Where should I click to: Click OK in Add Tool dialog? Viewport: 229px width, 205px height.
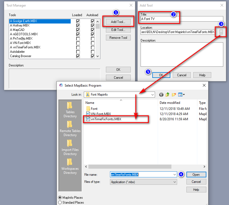(161, 75)
